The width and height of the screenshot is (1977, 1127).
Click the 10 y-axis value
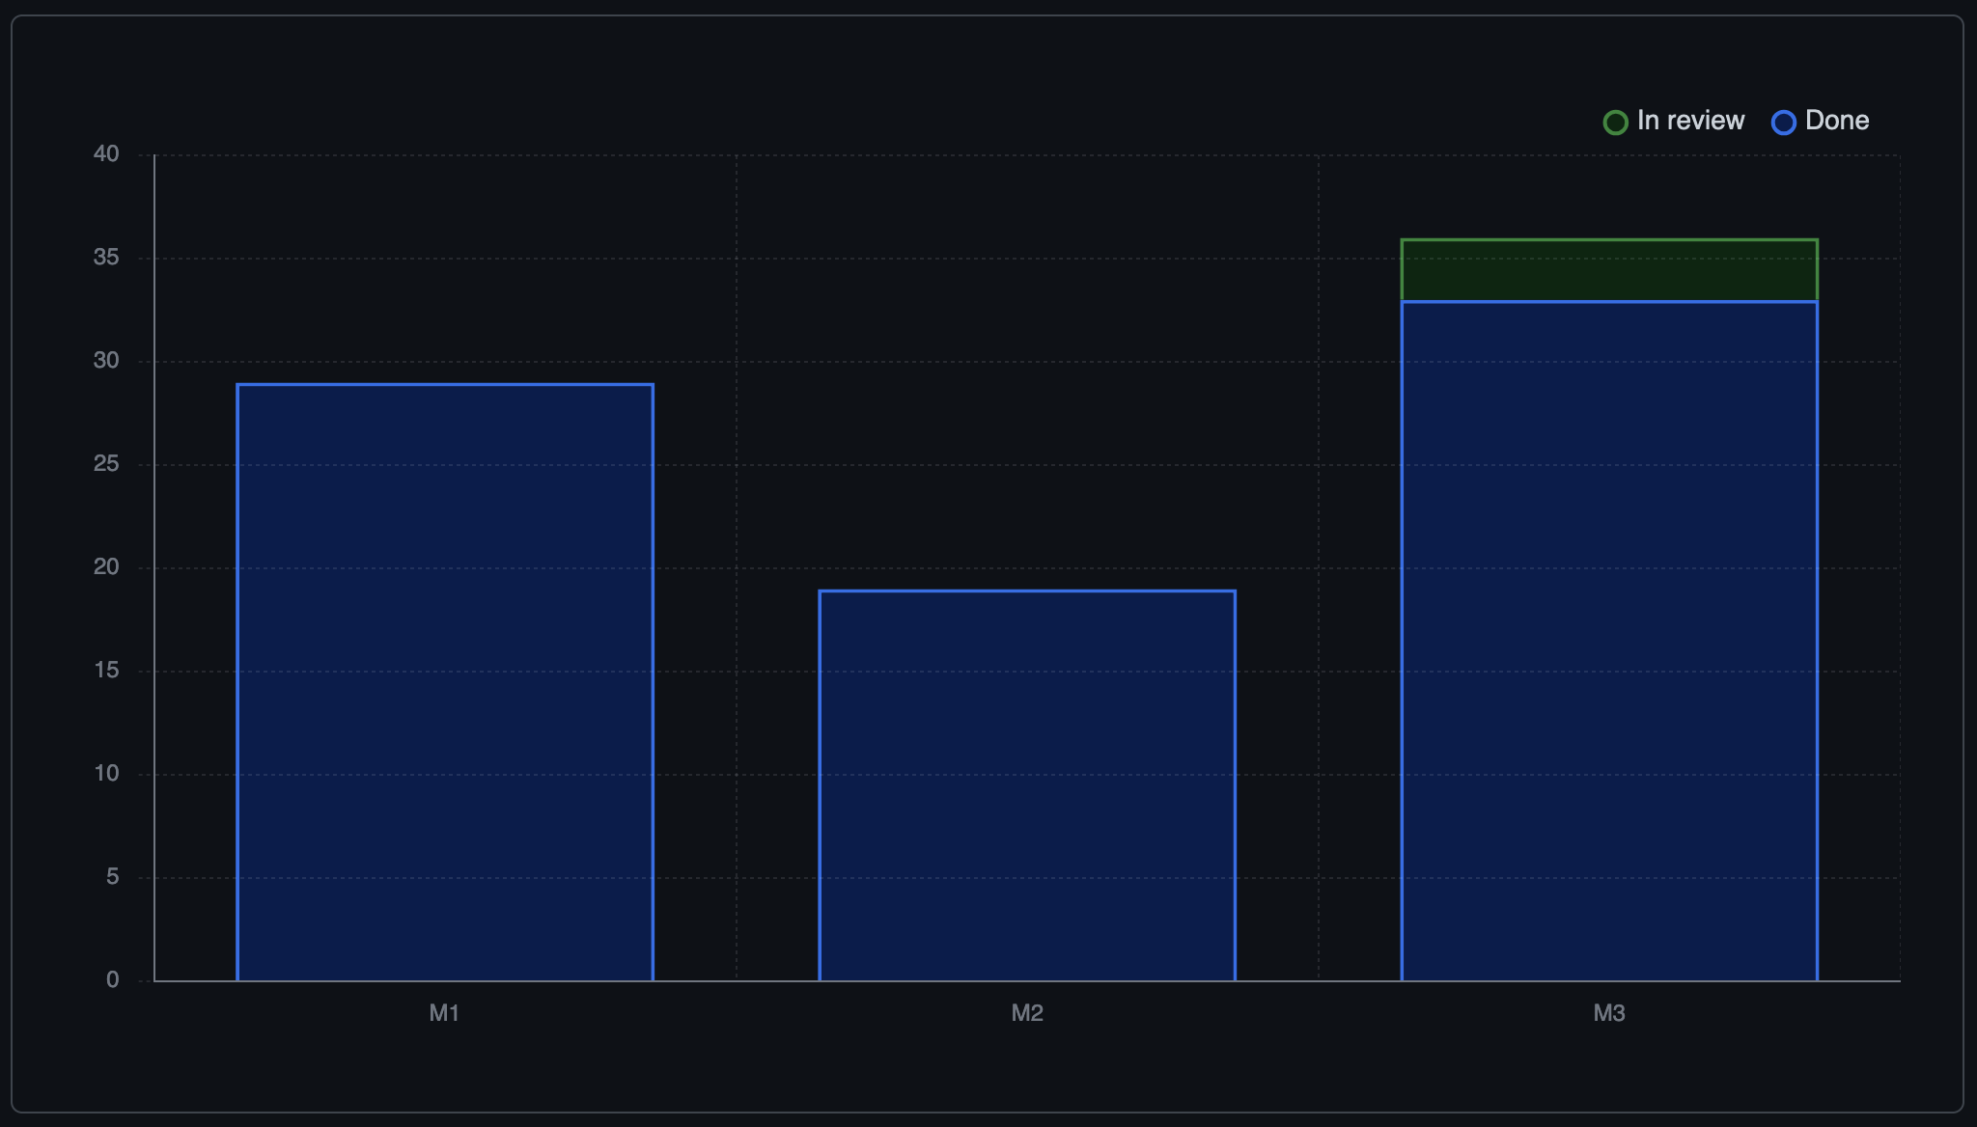click(106, 773)
